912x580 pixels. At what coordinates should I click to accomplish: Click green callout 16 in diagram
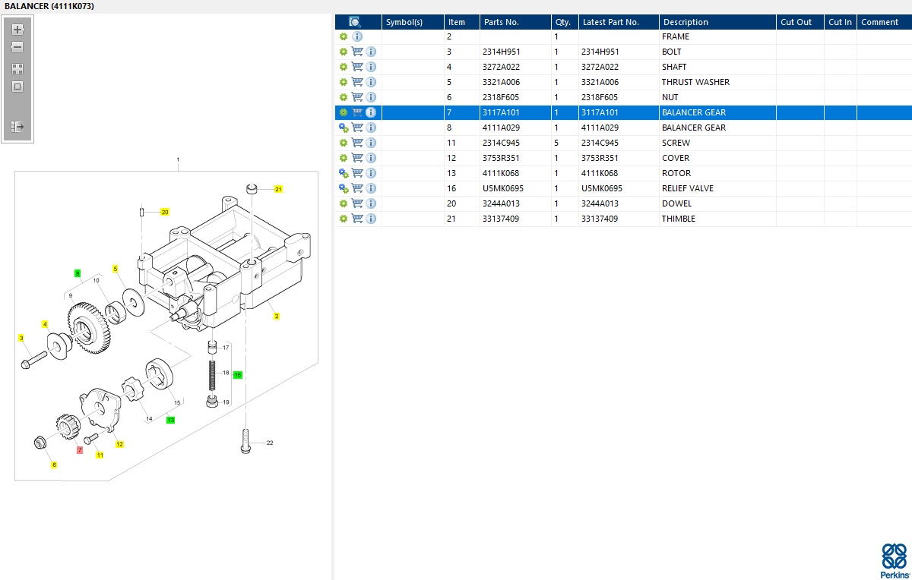click(237, 375)
